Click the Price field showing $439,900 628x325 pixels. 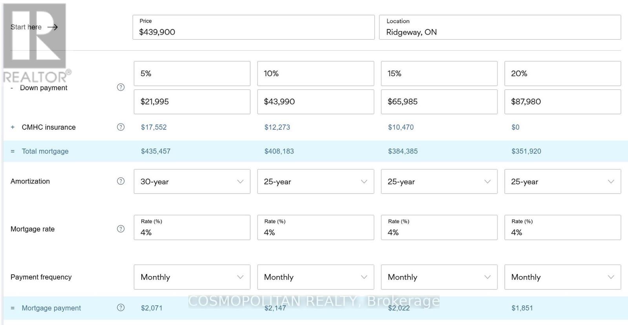253,27
